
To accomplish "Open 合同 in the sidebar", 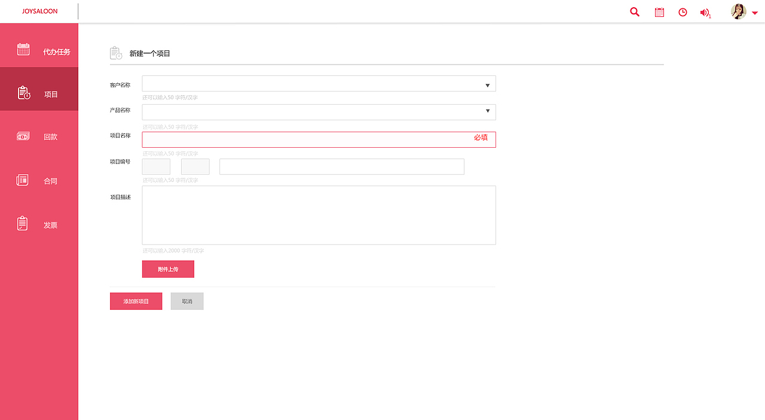I will [39, 181].
